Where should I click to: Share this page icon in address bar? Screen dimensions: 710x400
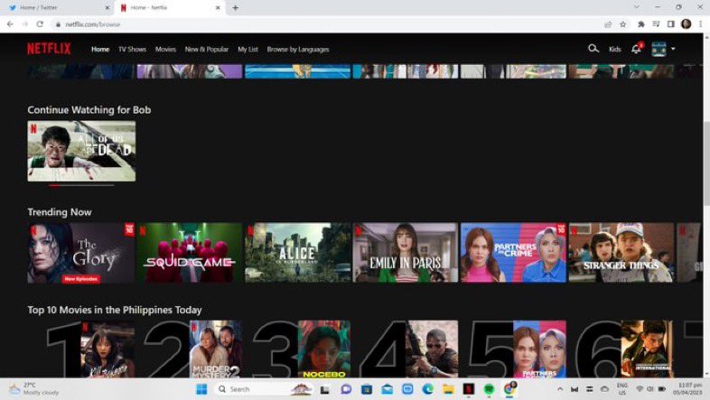click(x=608, y=24)
